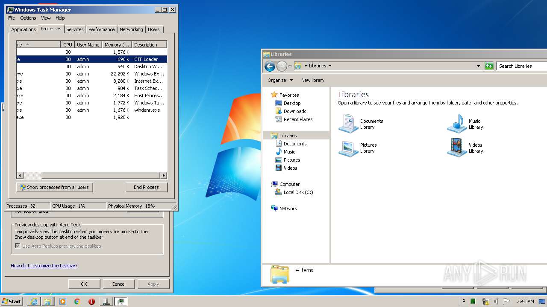This screenshot has height=307, width=547.
Task: Click the process list left scroll arrow
Action: (x=20, y=175)
